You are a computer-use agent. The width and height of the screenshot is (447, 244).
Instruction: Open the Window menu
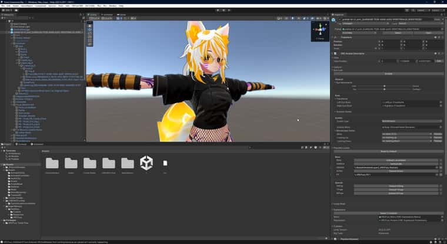pyautogui.click(x=112, y=6)
